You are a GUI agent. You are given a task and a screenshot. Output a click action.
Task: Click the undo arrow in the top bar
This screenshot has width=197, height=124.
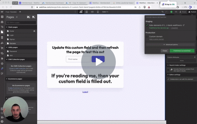pyautogui.click(x=163, y=12)
